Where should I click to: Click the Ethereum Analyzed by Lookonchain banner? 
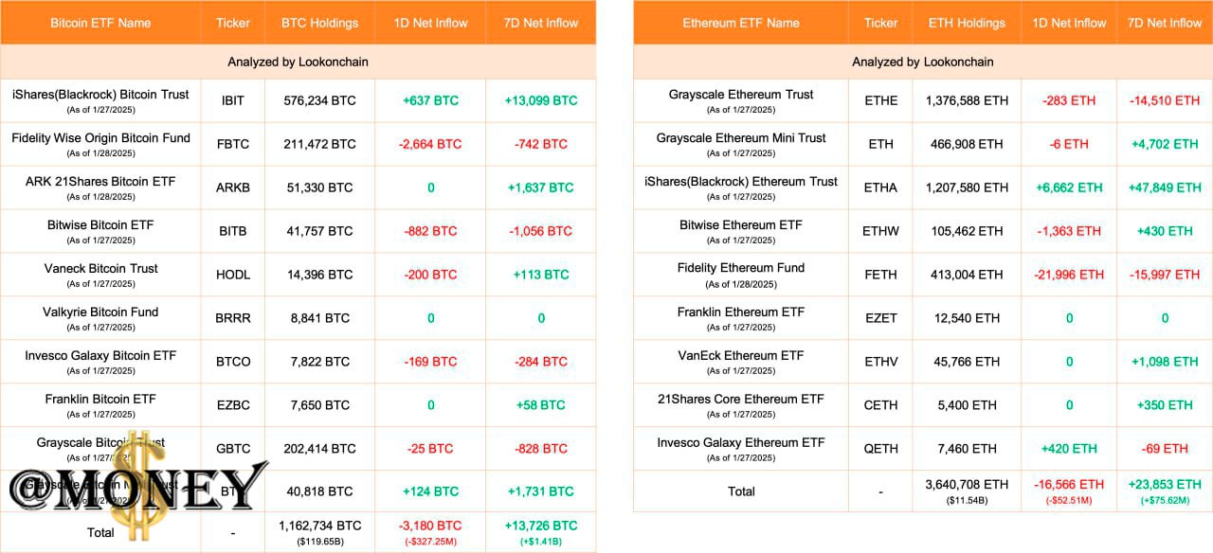pos(923,62)
